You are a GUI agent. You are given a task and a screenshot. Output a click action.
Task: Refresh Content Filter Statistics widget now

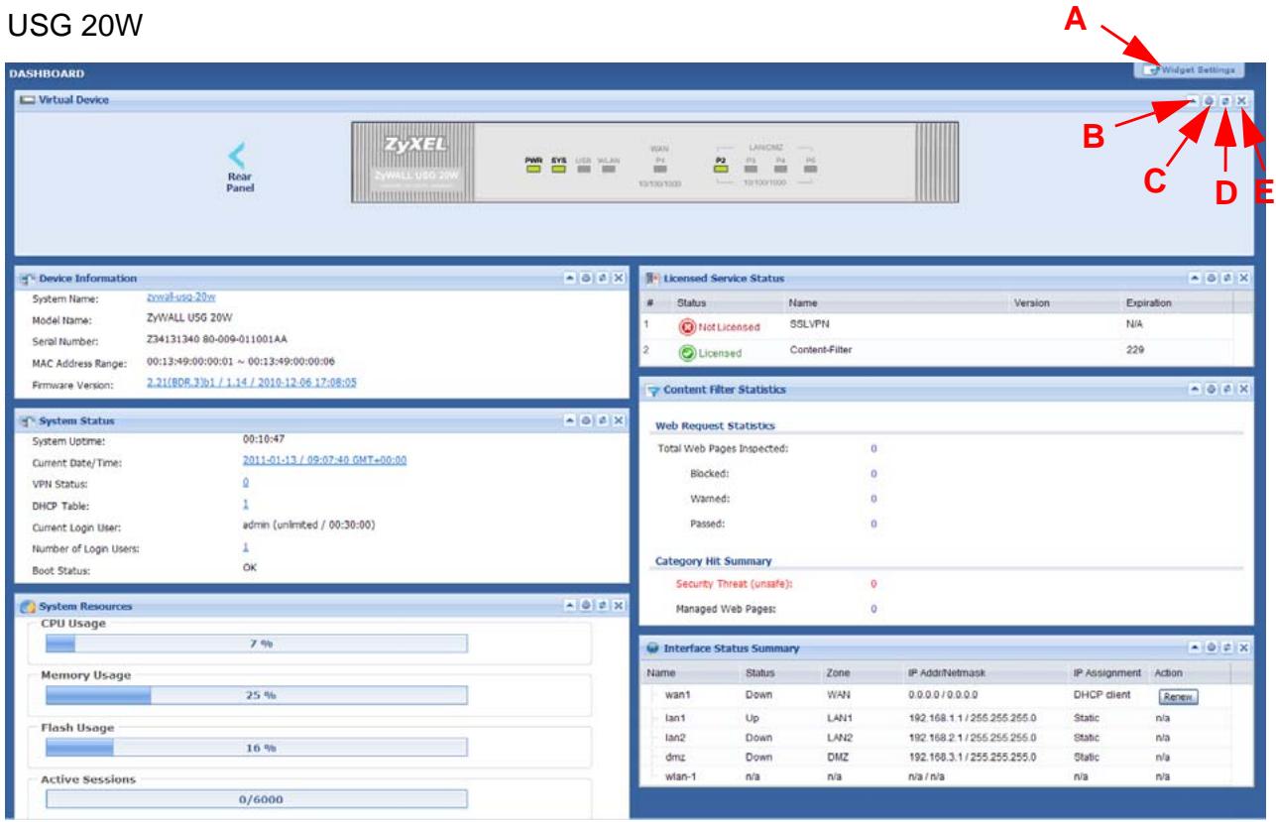coord(1227,391)
